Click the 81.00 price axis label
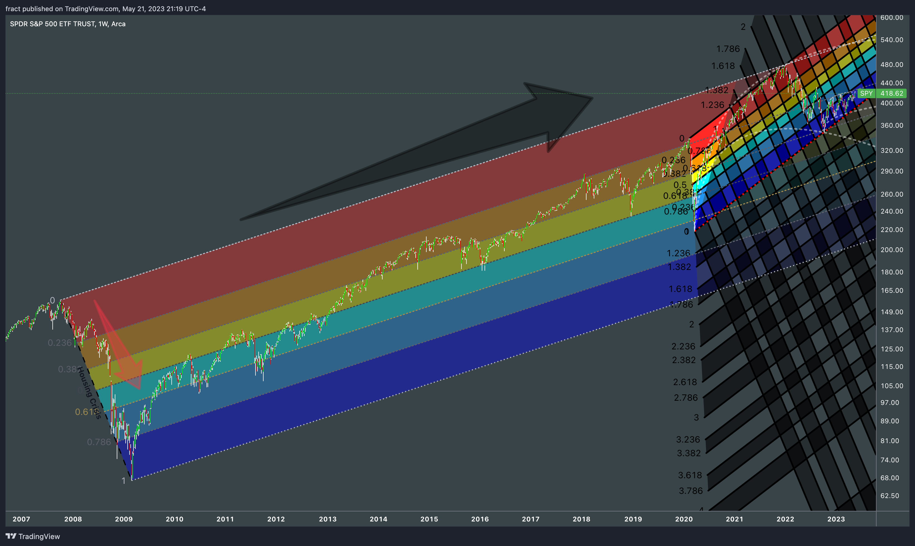915x546 pixels. pos(890,441)
